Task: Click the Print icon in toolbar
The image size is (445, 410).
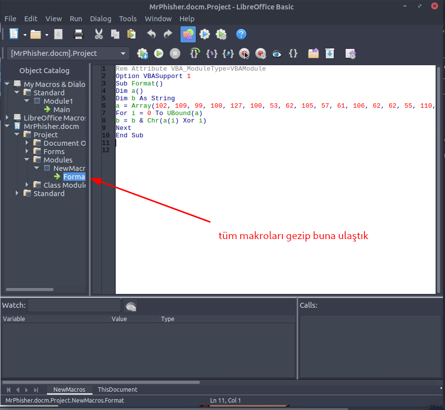Action: pyautogui.click(x=79, y=34)
